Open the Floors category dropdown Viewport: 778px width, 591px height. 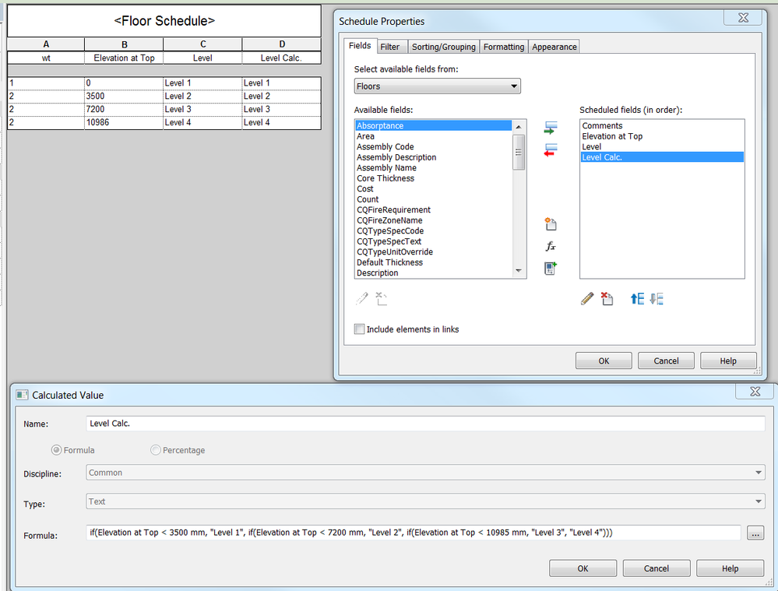[437, 86]
